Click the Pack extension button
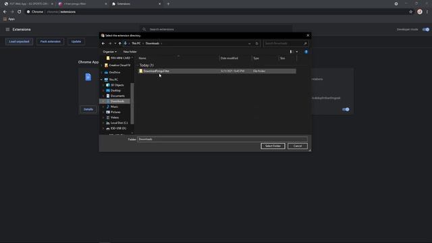This screenshot has width=432, height=243. tap(50, 42)
